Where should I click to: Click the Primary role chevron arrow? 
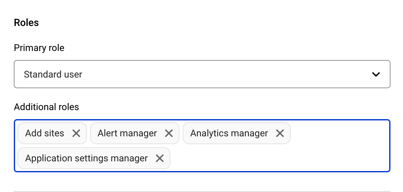tap(376, 74)
